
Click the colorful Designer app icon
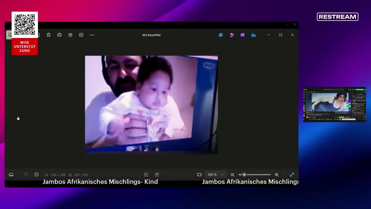coord(232,35)
